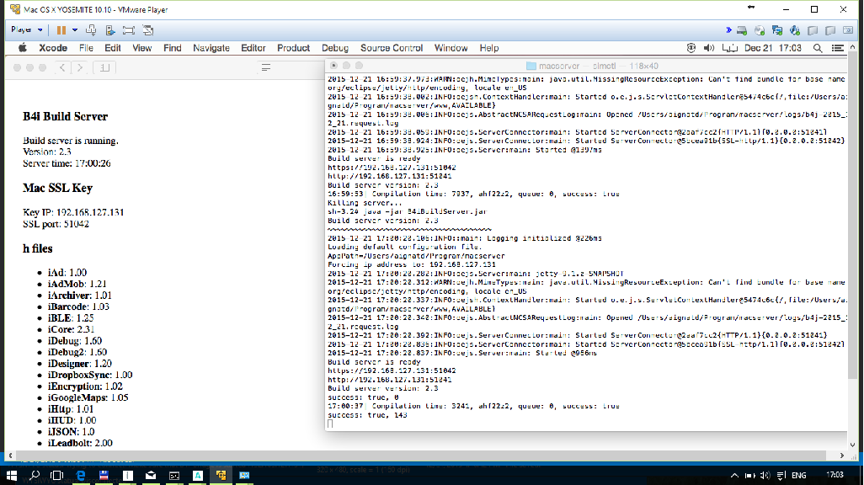Open the Apple menu
864x485 pixels.
23,48
